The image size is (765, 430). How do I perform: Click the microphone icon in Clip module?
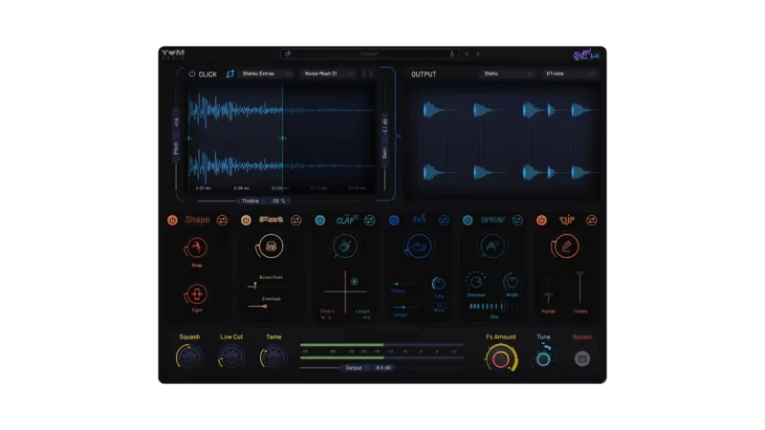[x=565, y=247]
